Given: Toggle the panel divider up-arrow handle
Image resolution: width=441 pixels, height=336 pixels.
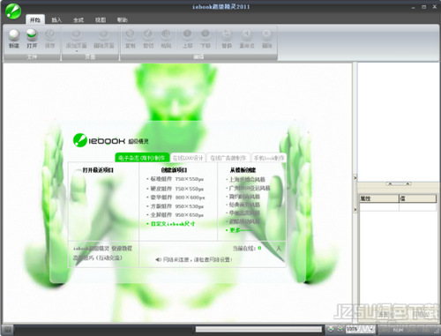Looking at the screenshot, I should point(399,183).
